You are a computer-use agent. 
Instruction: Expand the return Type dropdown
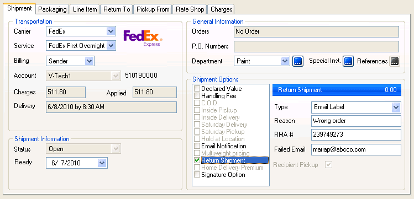[x=396, y=107]
